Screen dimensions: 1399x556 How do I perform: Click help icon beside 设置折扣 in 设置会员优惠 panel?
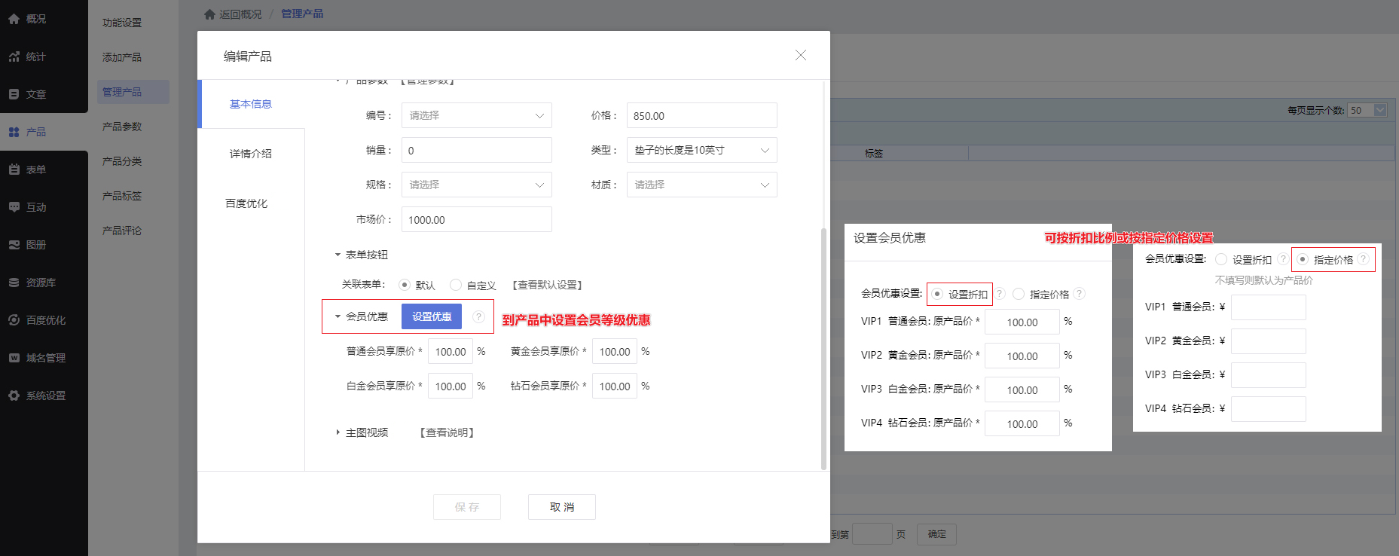point(1000,294)
